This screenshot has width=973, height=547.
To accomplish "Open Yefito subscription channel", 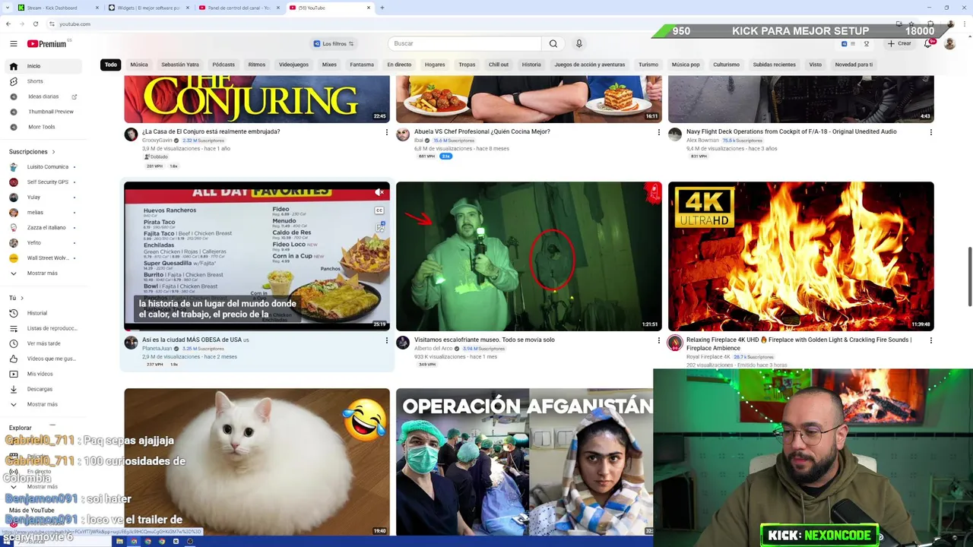I will pos(44,242).
